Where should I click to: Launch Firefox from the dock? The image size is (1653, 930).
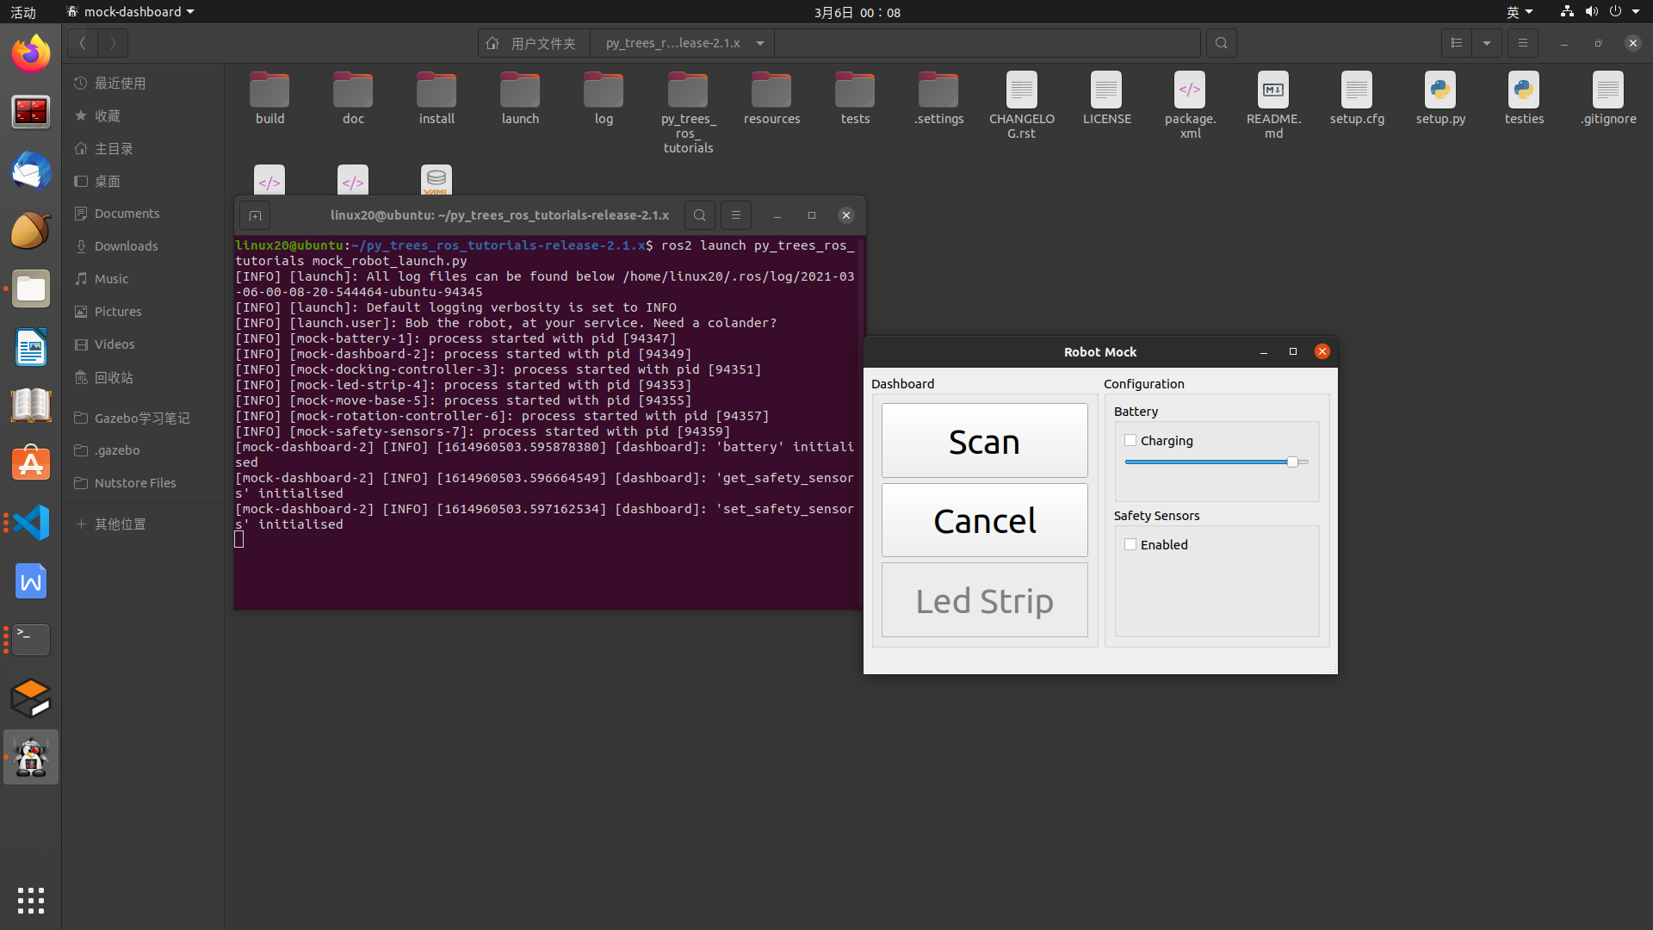tap(31, 53)
